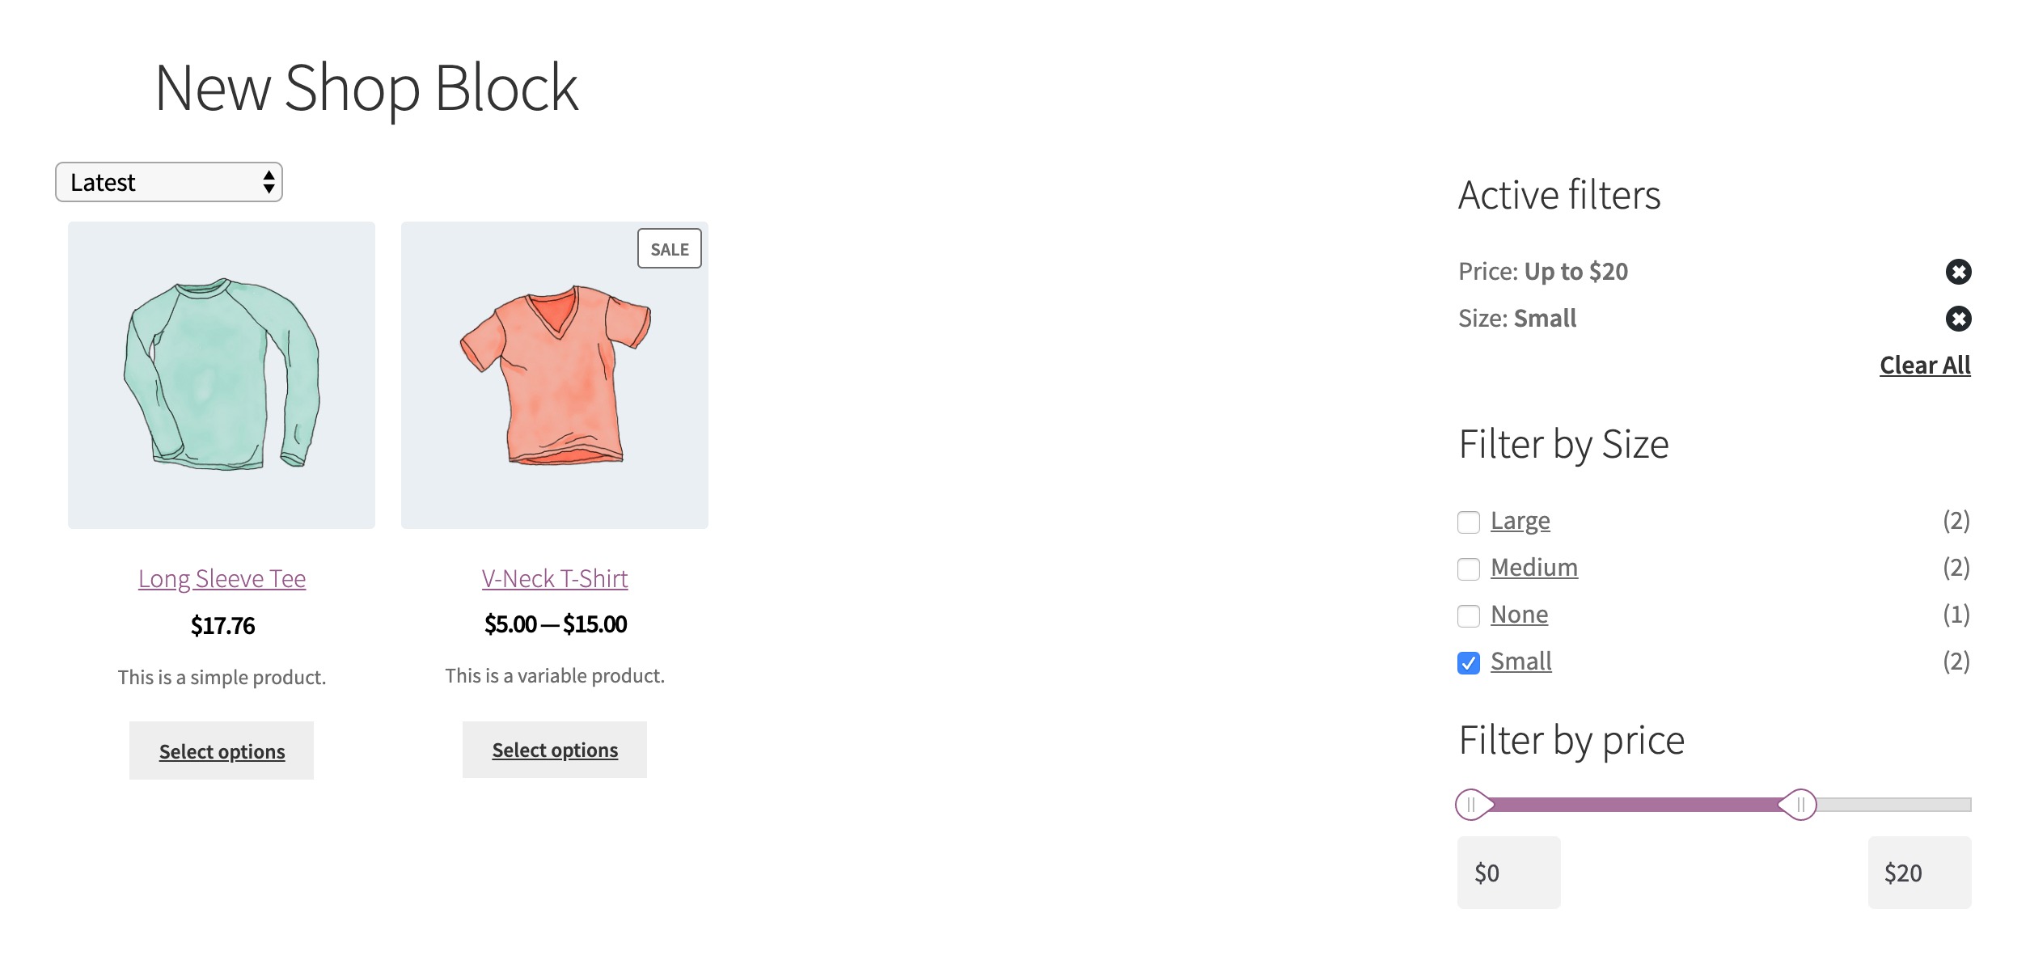Focus the $0 minimum price field
Screen dimensions: 2030x964
[x=1509, y=873]
